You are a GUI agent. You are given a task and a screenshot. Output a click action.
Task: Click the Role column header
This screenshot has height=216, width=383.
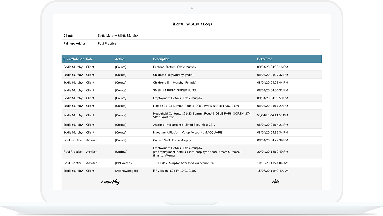89,59
